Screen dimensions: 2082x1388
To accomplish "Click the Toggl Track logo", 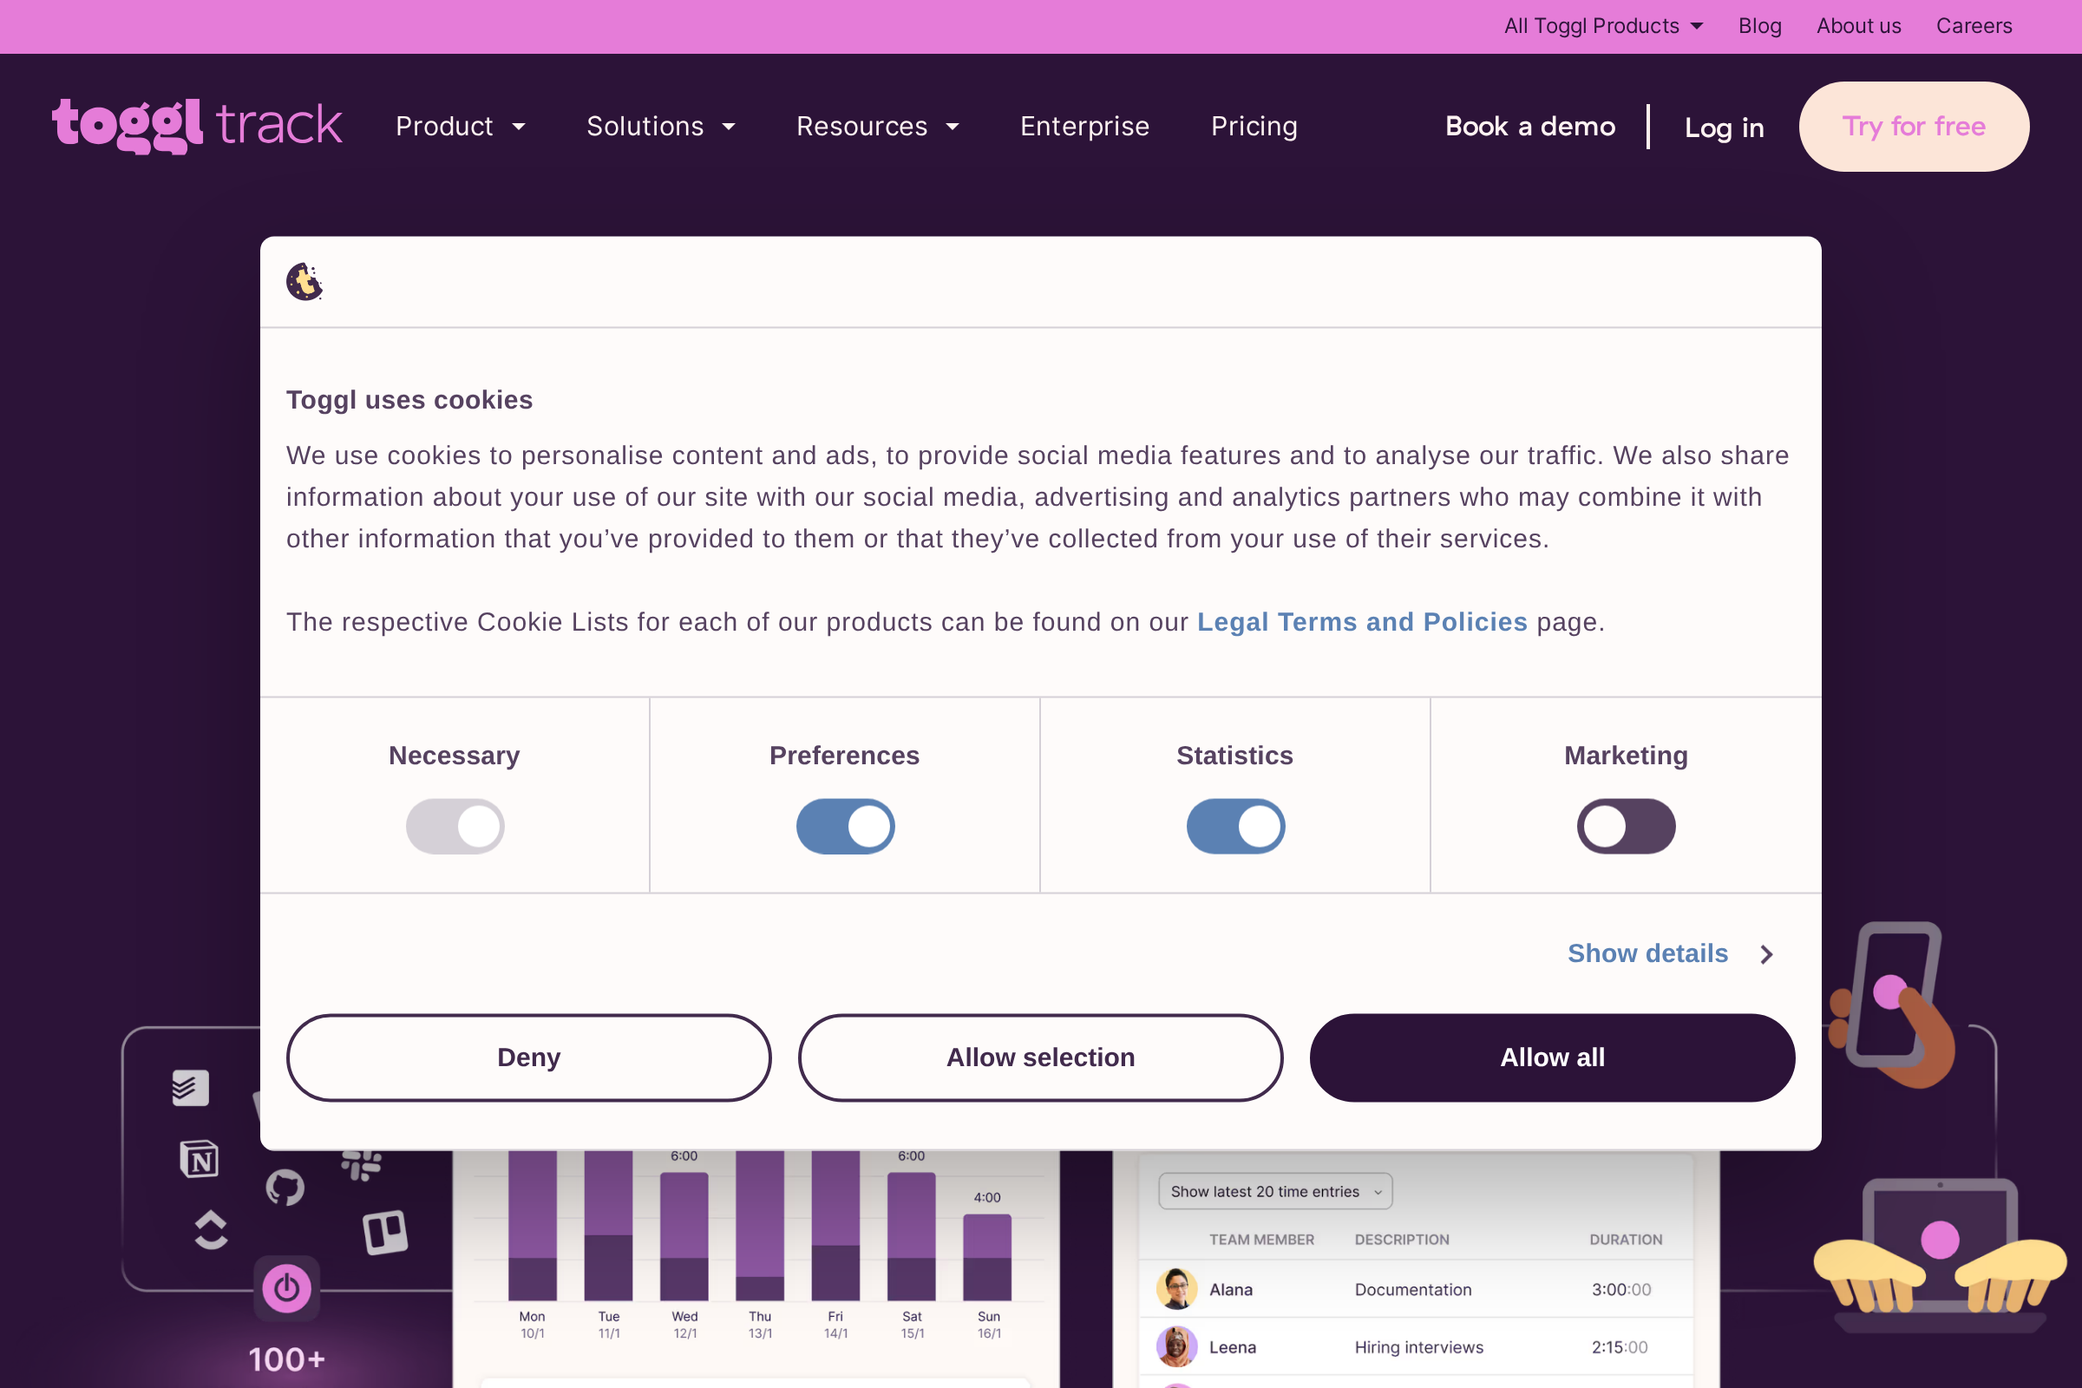I will [x=198, y=125].
